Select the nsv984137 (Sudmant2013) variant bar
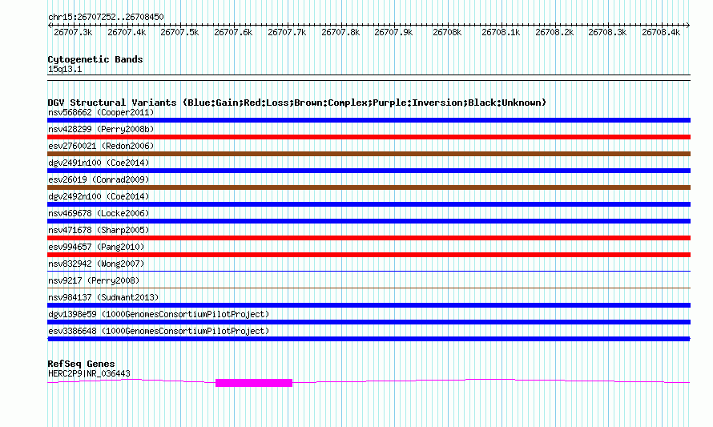 (369, 305)
